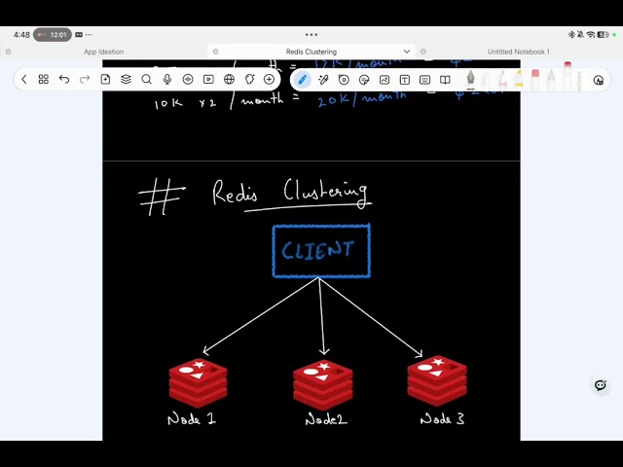Tap the 4:48 clock in status bar
623x467 pixels.
tap(21, 35)
